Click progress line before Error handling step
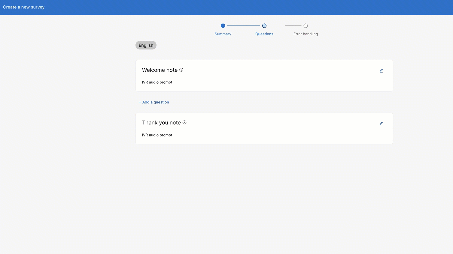The height and width of the screenshot is (254, 453). pos(293,26)
